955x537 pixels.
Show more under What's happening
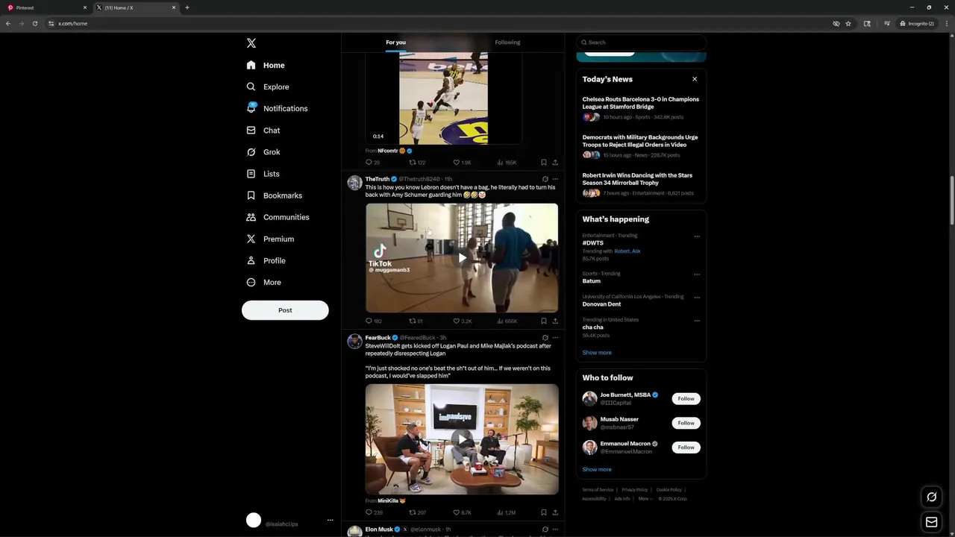tap(597, 353)
